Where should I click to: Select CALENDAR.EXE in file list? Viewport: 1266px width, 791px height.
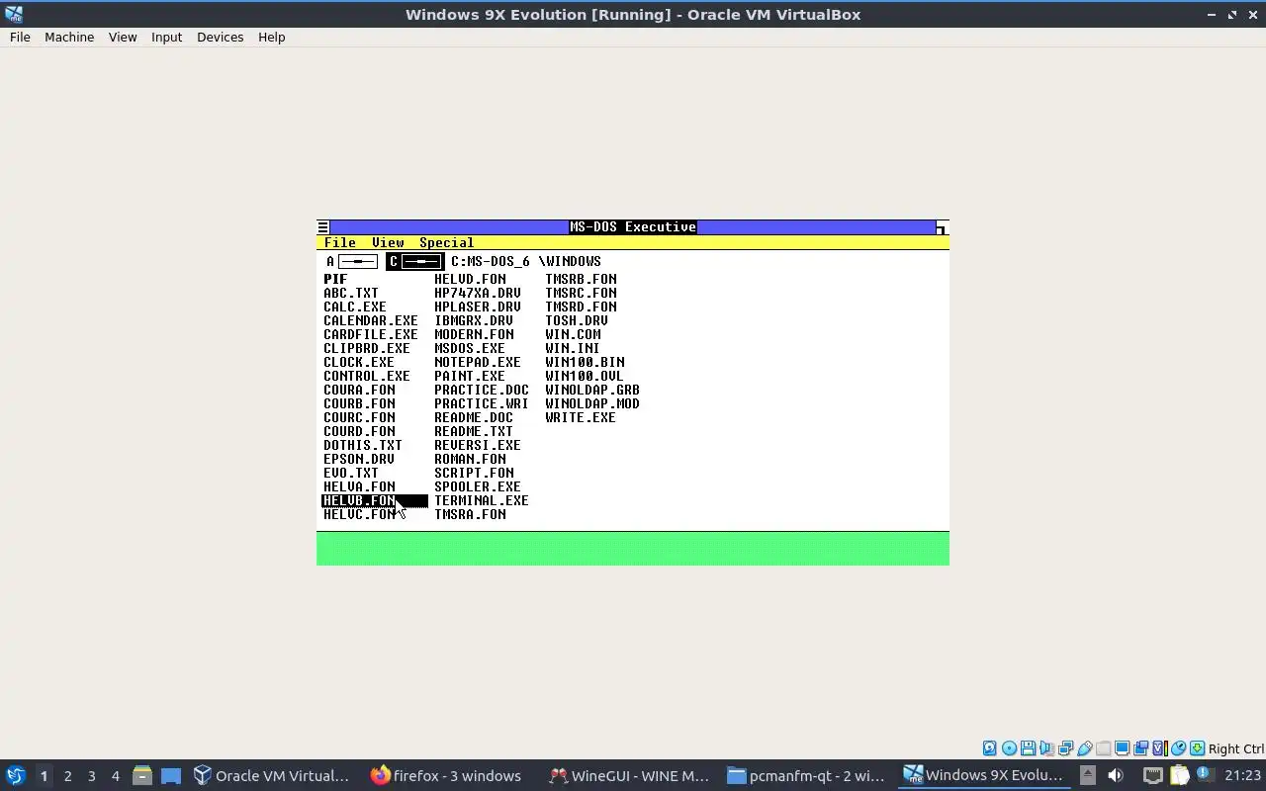coord(371,321)
